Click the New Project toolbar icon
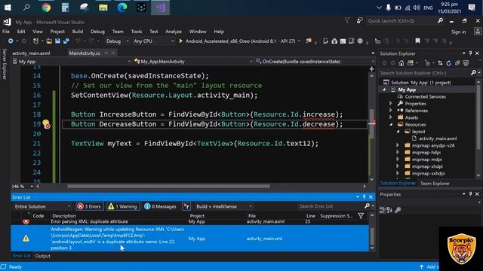Viewport: 483px width, 271px height. click(x=35, y=41)
